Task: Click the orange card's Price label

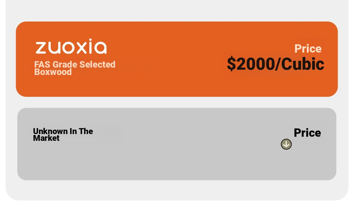Action: tap(308, 49)
